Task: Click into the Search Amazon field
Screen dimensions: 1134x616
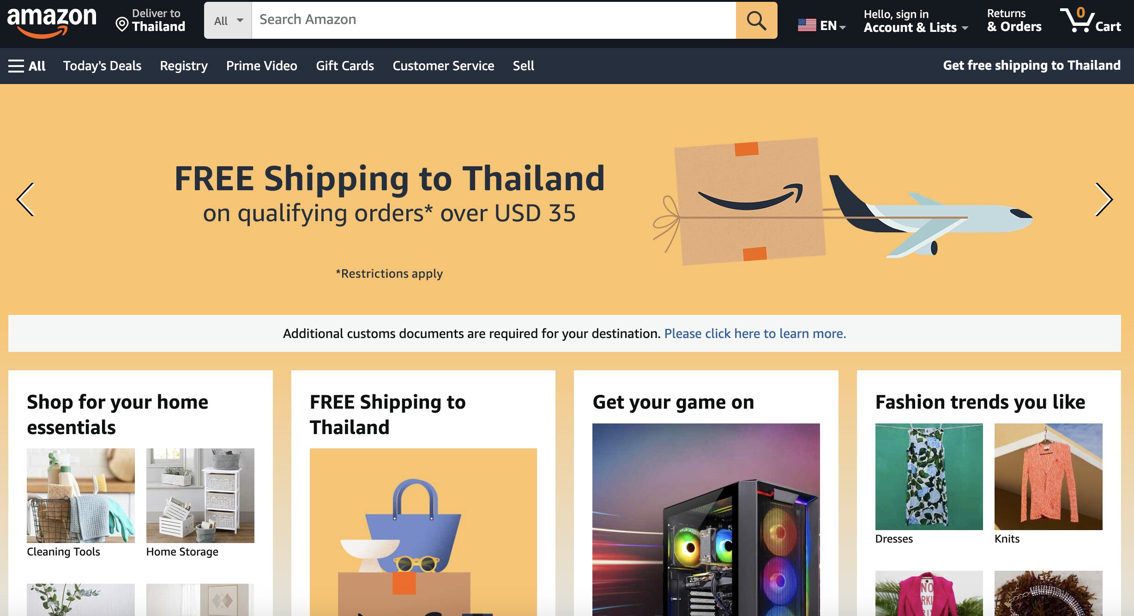Action: [x=494, y=20]
